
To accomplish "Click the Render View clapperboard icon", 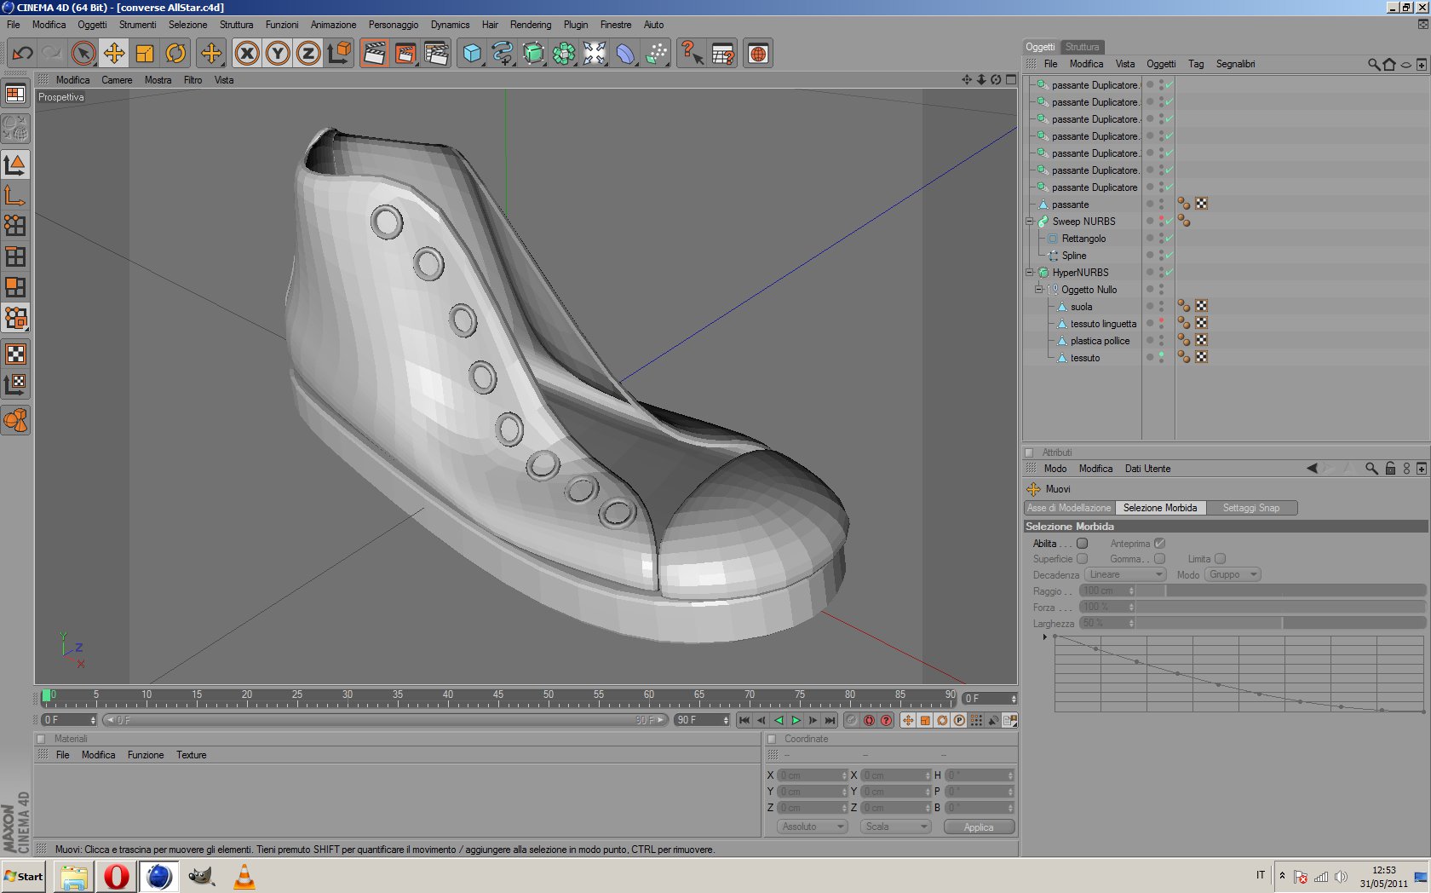I will point(373,54).
